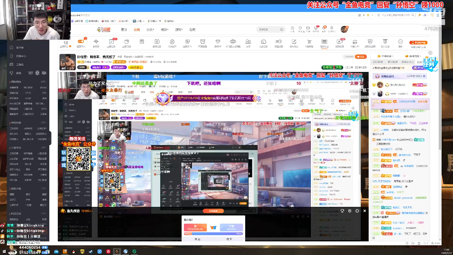Open the checklist task icon with red badge
Viewport: 453px width, 255px height.
click(111, 41)
